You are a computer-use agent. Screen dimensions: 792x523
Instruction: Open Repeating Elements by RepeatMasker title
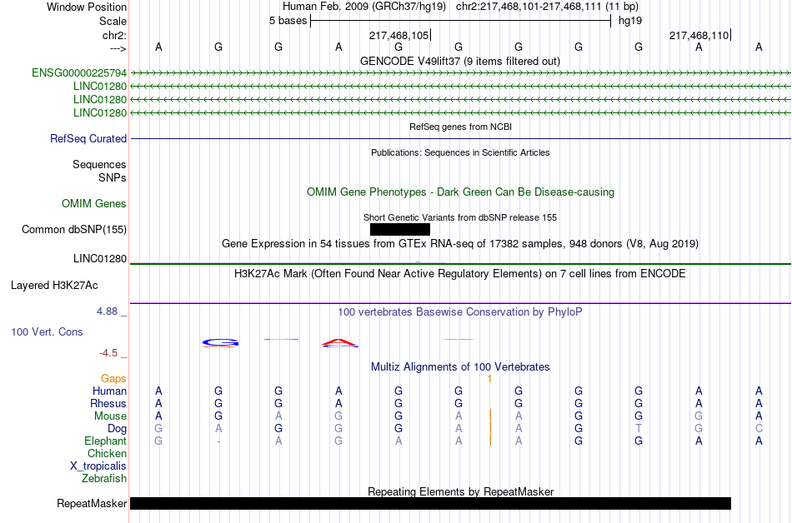[x=460, y=491]
